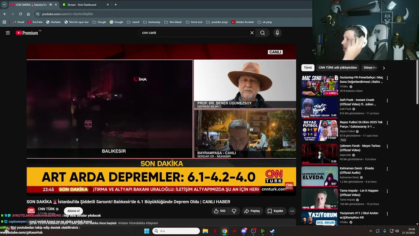
Task: Open the tab search dropdown
Action: click(4, 5)
